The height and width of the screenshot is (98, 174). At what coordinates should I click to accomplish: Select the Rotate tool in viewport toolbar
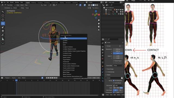coord(3,23)
